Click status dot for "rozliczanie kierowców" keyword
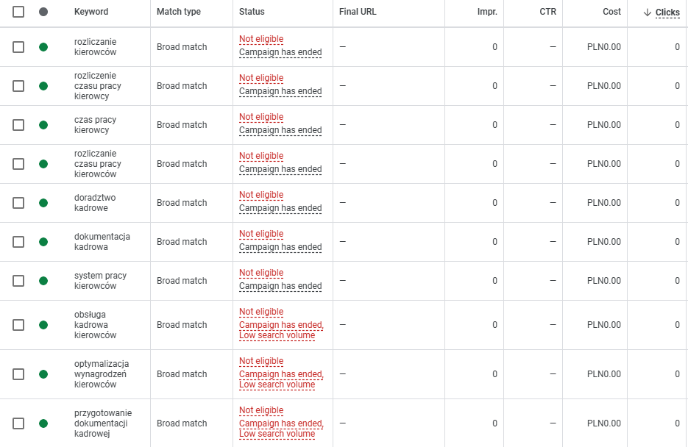Viewport: 688px width, 447px height. click(x=43, y=47)
